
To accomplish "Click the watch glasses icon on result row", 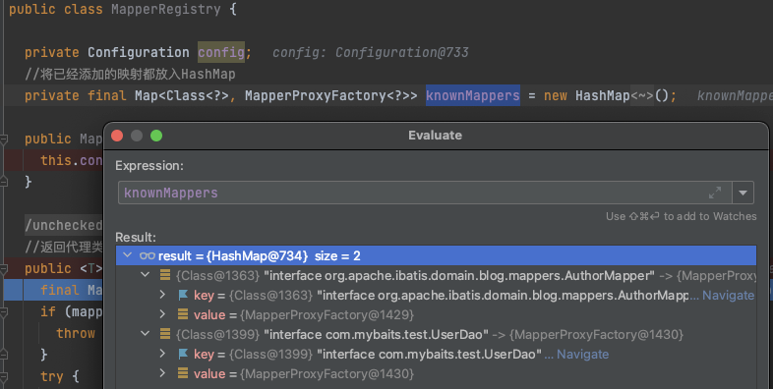I will pyautogui.click(x=147, y=255).
